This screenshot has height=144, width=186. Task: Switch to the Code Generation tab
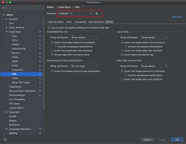click(96, 22)
